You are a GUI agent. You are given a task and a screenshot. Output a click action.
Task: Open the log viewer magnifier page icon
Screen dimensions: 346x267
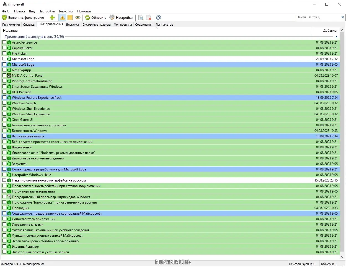pos(141,18)
